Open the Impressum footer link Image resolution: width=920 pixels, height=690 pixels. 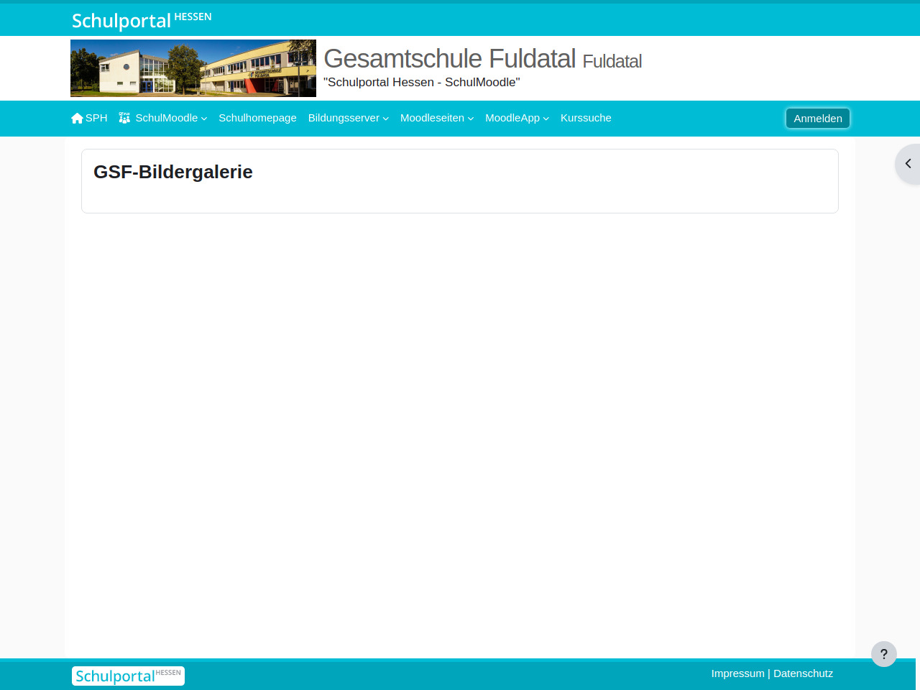coord(737,673)
